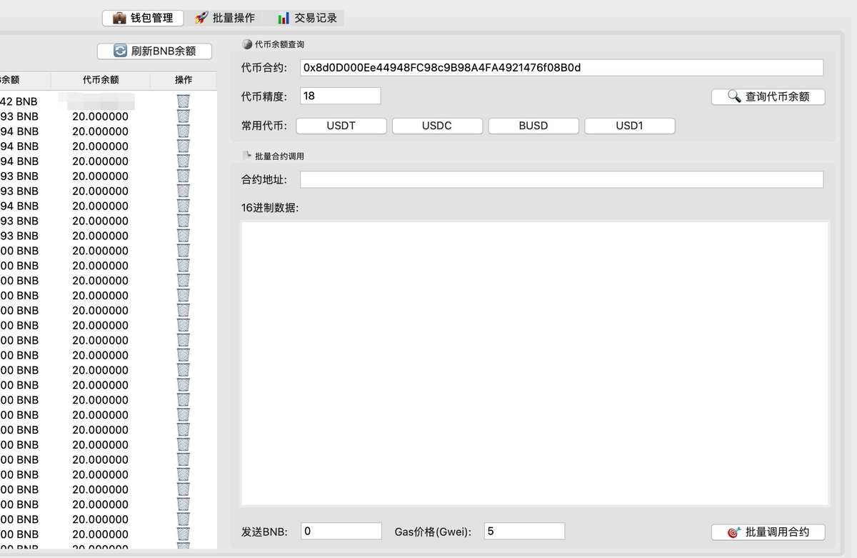Click the 代币合约: label
Viewport: 857px width, 558px height.
[264, 68]
